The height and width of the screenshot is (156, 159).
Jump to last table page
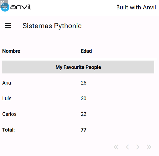point(149,147)
